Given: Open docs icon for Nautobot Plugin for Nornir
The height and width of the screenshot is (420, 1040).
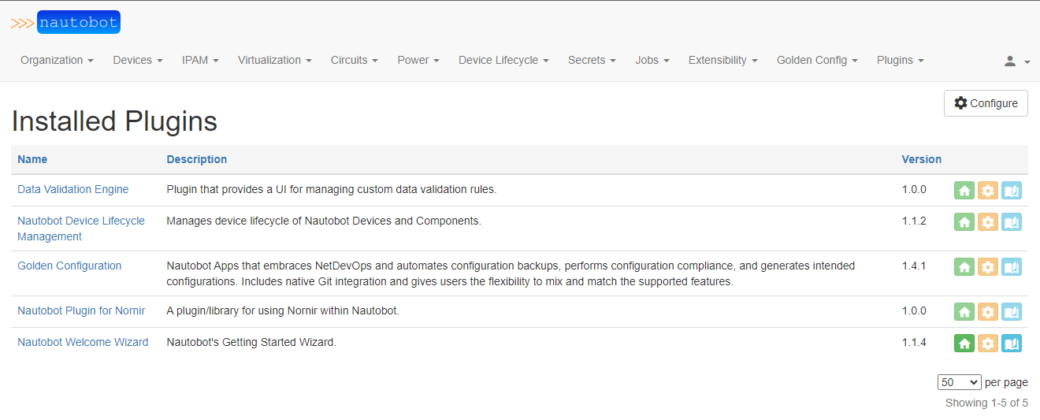Looking at the screenshot, I should pyautogui.click(x=1011, y=312).
